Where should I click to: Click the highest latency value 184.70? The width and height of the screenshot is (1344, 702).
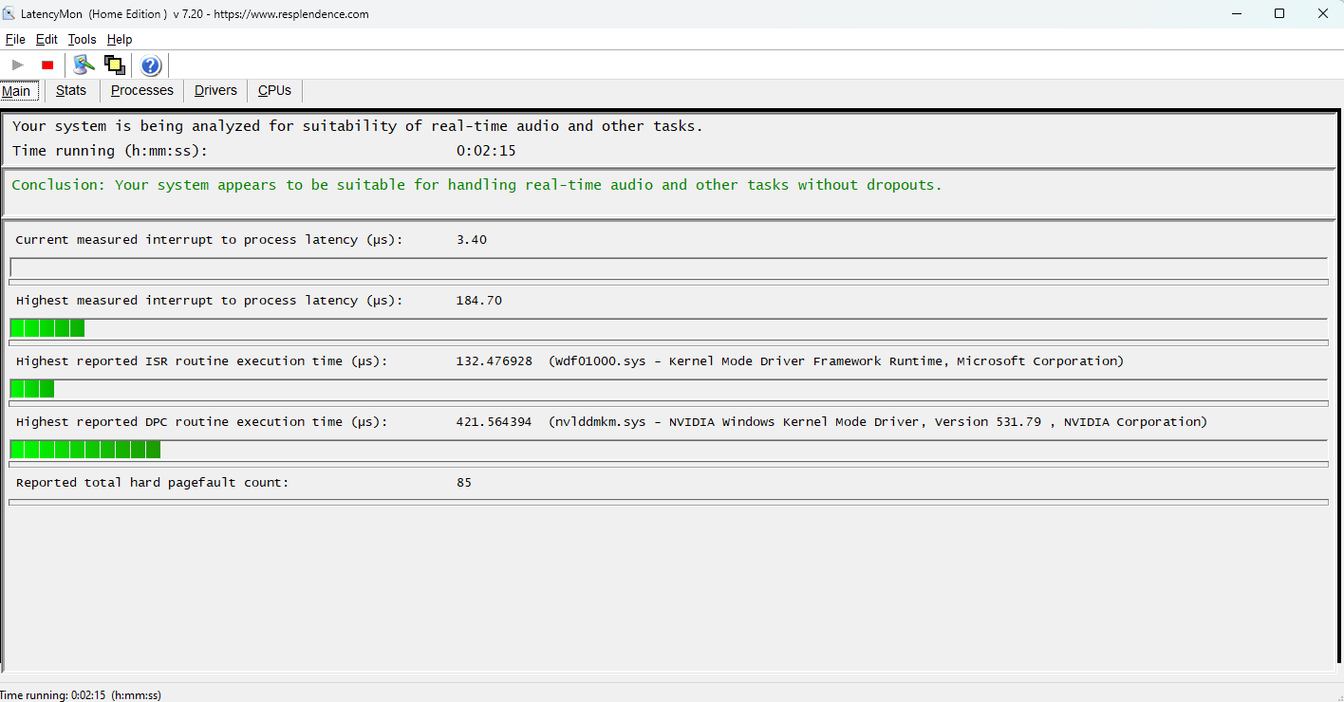point(479,301)
